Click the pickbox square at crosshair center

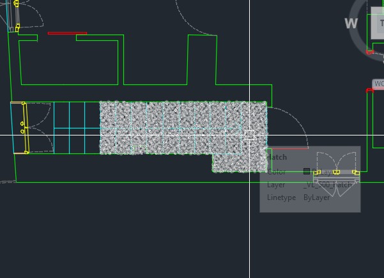coord(249,135)
